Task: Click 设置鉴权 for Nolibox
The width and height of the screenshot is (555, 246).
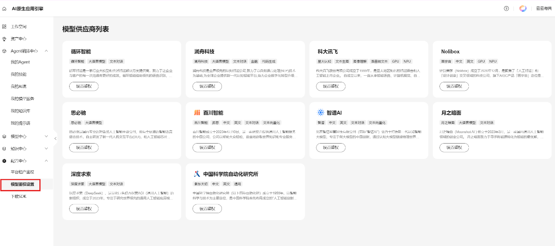Action: point(454,86)
